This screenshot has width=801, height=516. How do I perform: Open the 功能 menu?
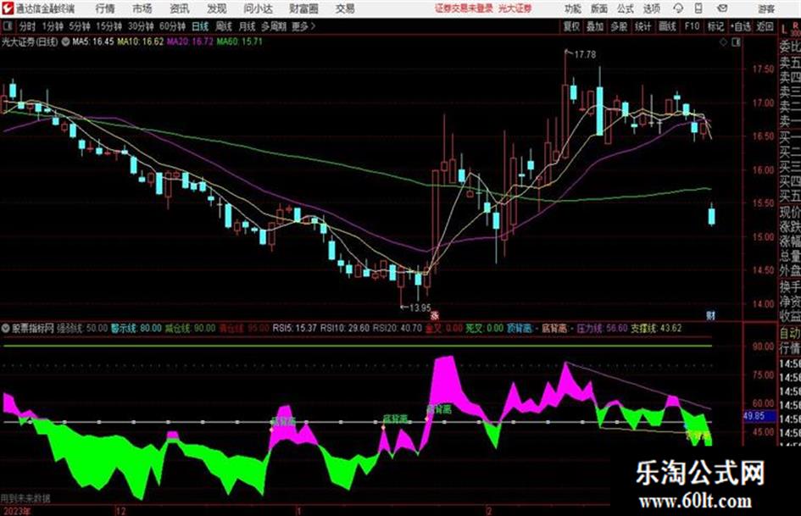tap(573, 8)
